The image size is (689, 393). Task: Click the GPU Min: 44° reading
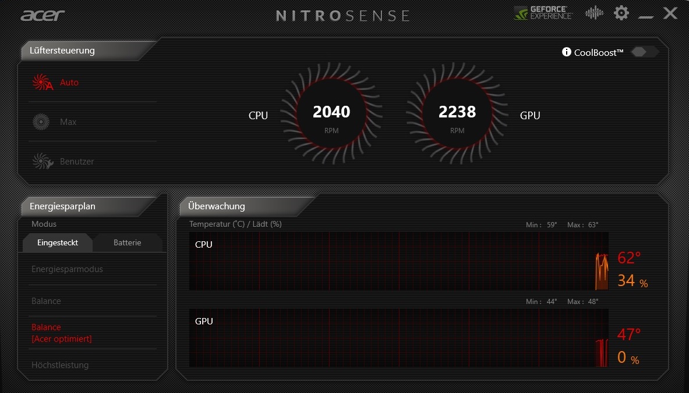coord(542,301)
